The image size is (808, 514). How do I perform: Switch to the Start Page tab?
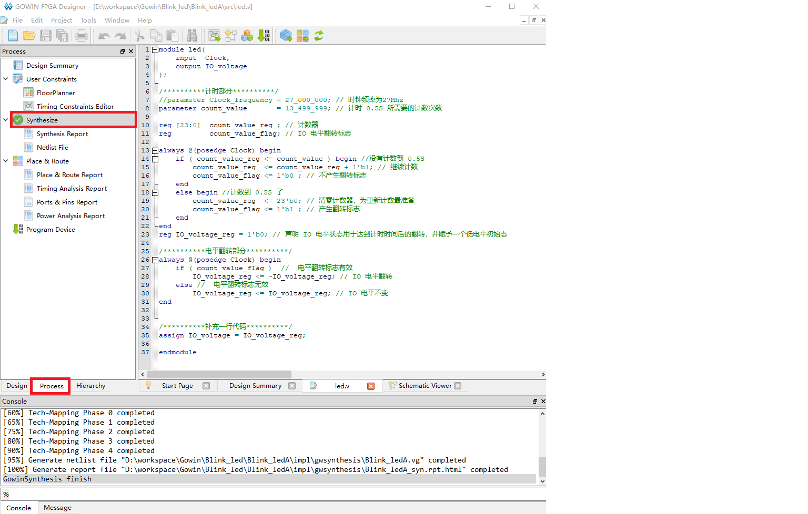tap(177, 385)
